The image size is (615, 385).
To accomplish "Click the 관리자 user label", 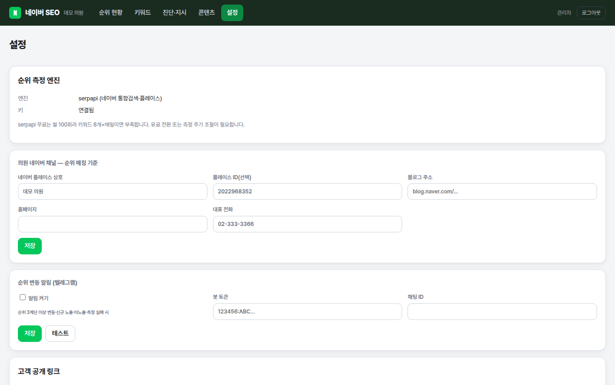I will [564, 13].
